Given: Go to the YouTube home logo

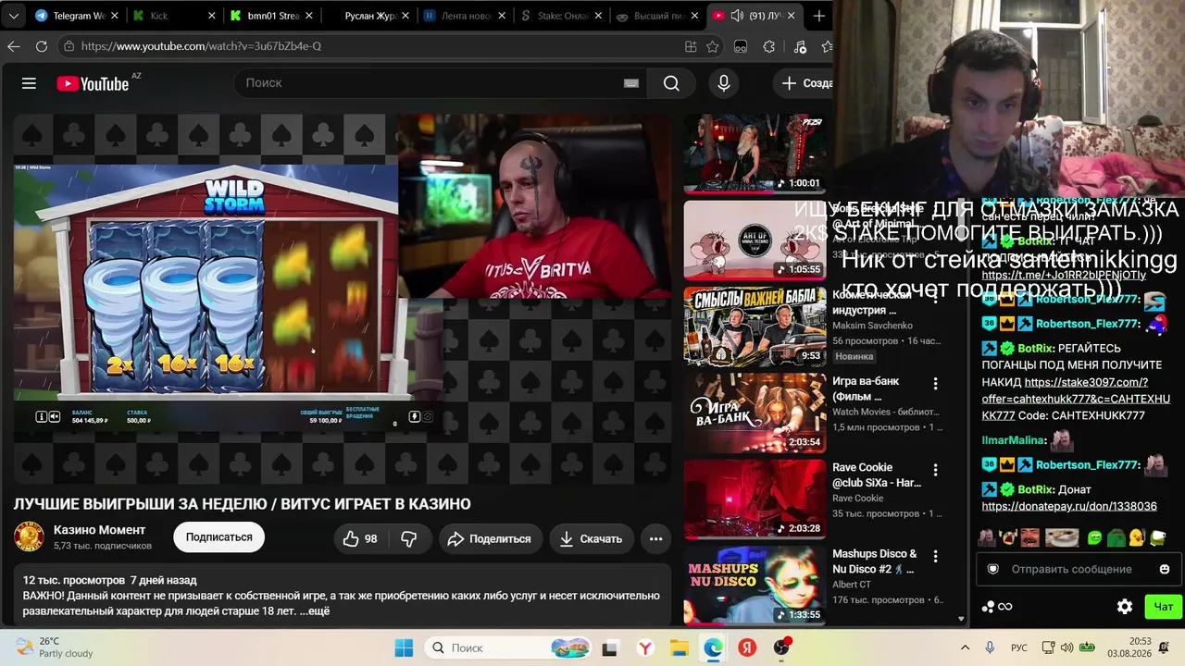Looking at the screenshot, I should [93, 83].
